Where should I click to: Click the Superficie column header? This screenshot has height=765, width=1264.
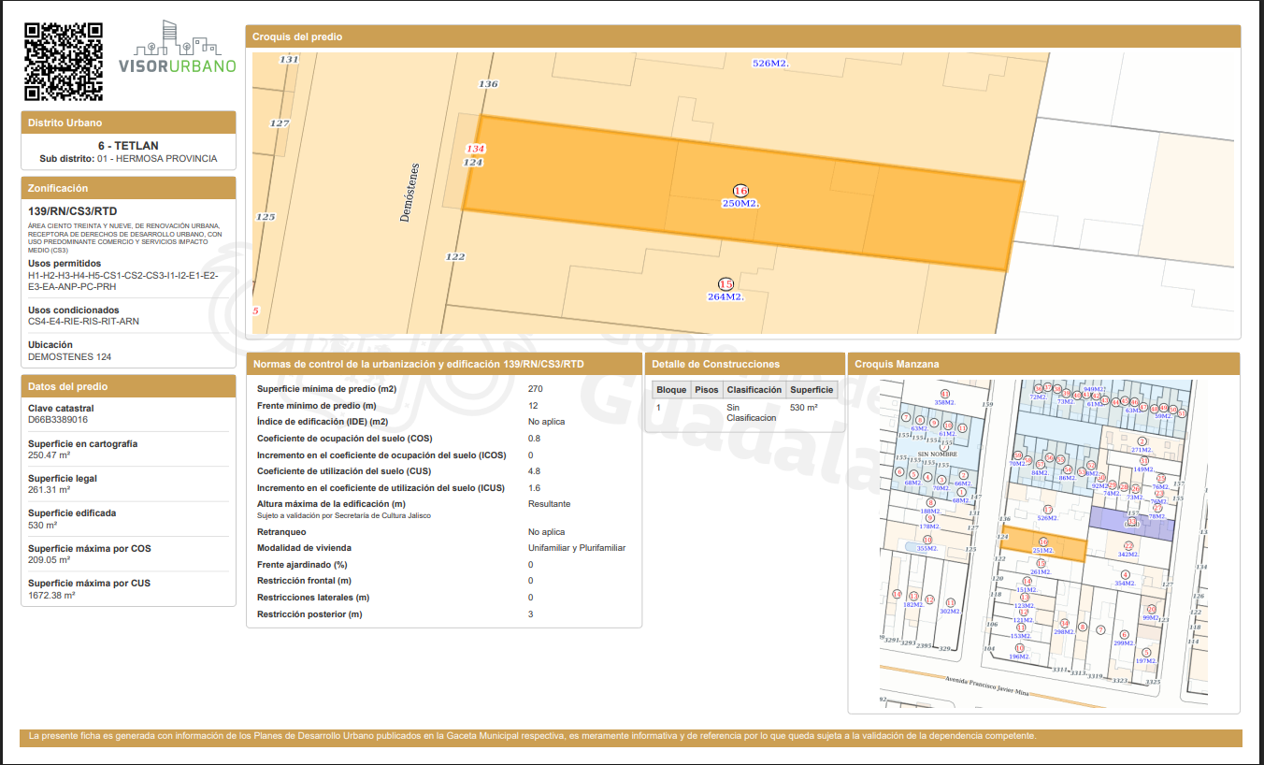(812, 390)
